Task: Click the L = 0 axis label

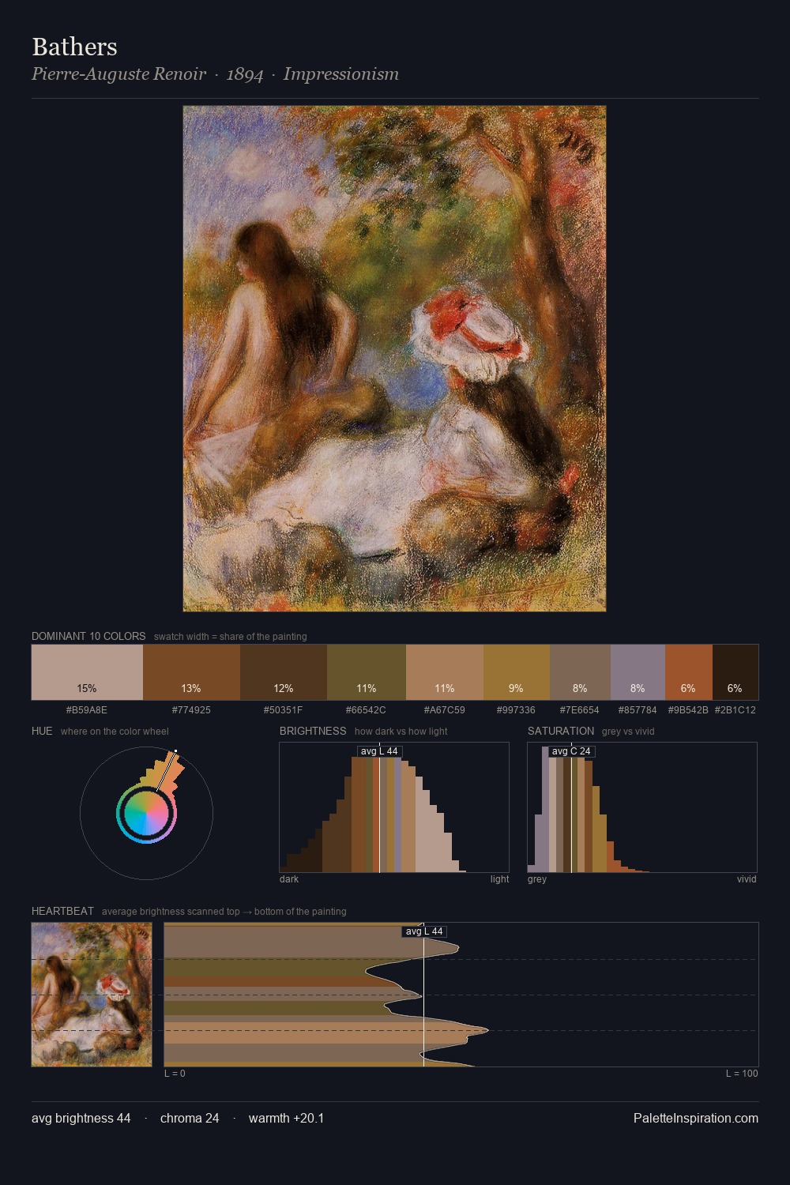Action: point(175,1074)
